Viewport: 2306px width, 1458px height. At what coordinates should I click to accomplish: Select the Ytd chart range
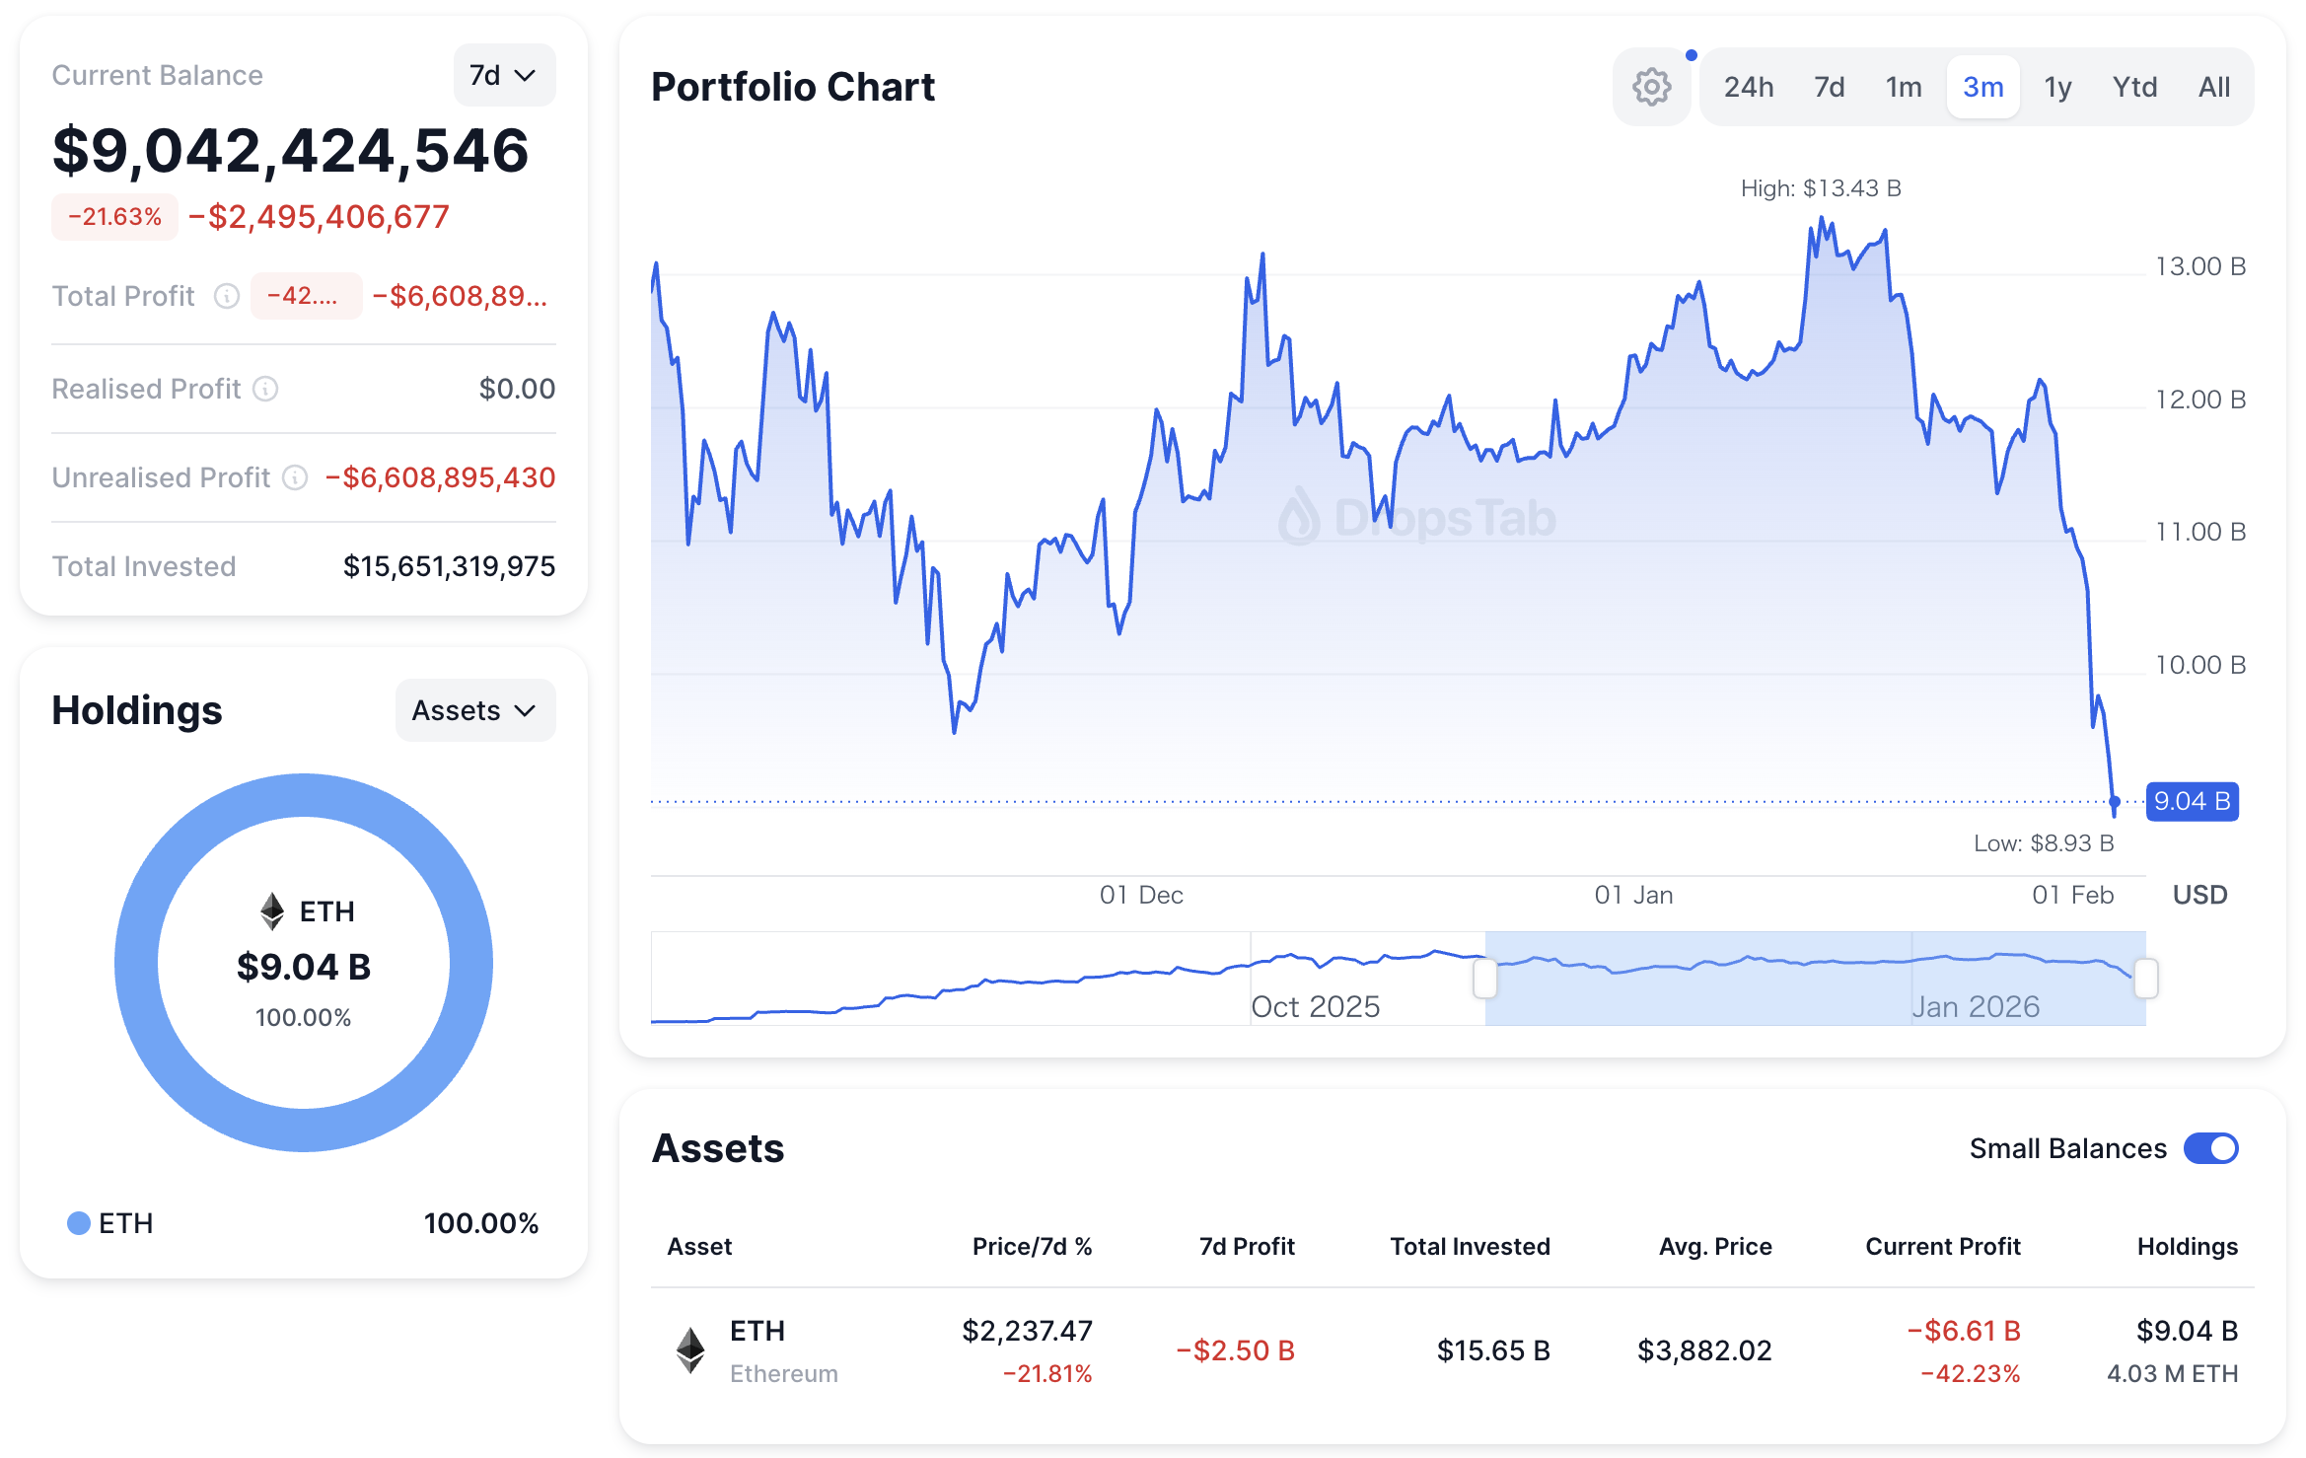(x=2134, y=87)
